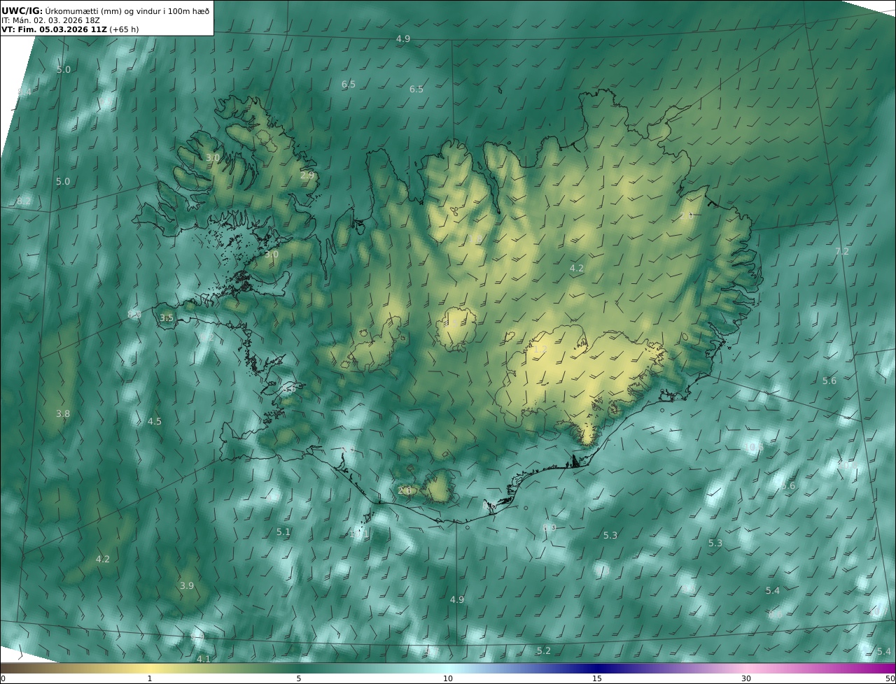
Task: Click the 'VT: Fim. 05.03.2026 11Z' valid time
Action: [54, 30]
